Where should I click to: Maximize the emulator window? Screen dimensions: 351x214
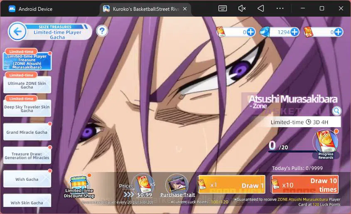(322, 8)
